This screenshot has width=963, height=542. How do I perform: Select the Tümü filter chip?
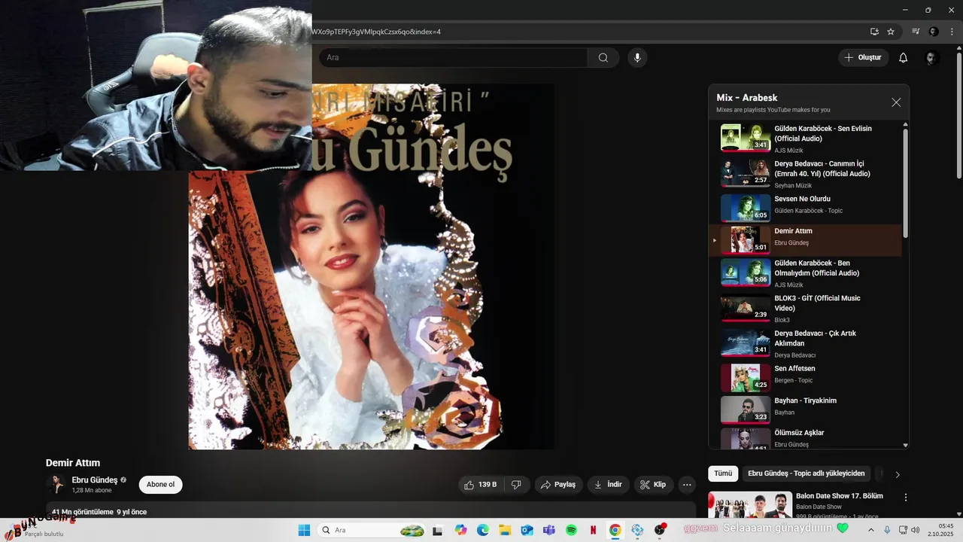(x=723, y=473)
